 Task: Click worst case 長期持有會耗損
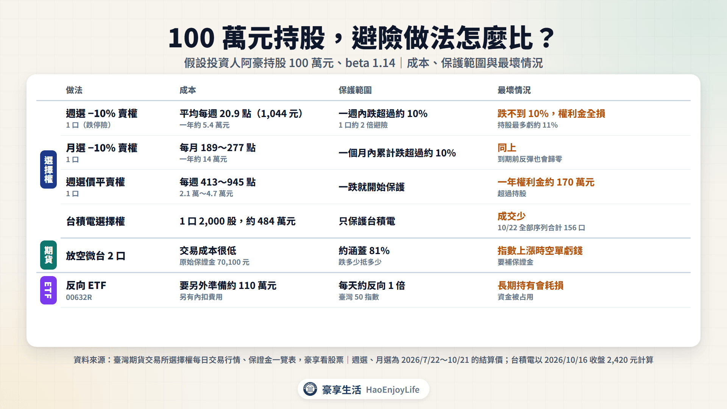[530, 286]
